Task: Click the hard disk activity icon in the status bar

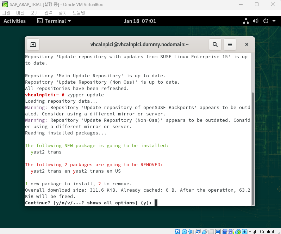Action: click(177, 232)
